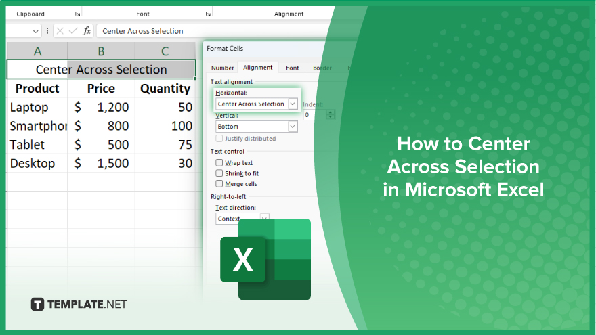The height and width of the screenshot is (335, 596).
Task: Select the quantity 75 cell
Action: 165,145
